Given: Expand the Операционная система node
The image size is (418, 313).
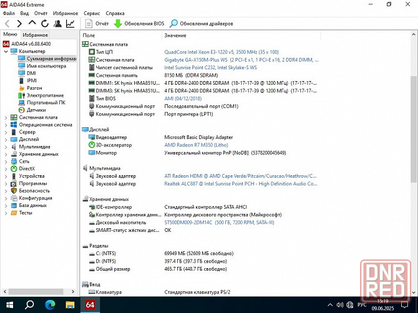Looking at the screenshot, I should click(x=6, y=125).
